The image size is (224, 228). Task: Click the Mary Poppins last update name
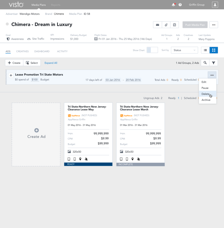coord(206,39)
